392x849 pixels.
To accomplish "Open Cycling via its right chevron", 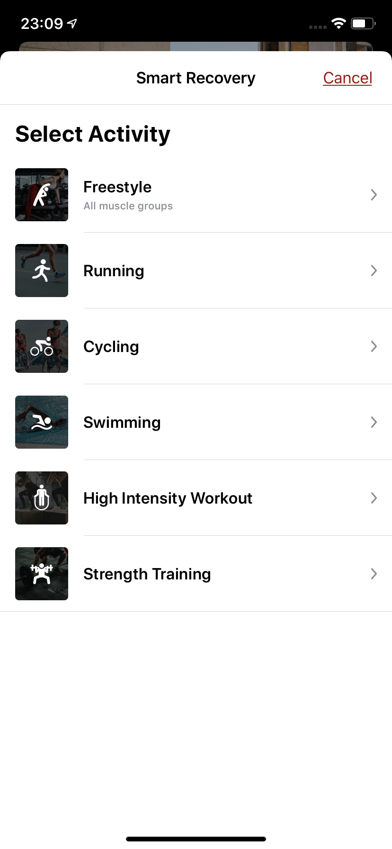I will click(x=374, y=346).
